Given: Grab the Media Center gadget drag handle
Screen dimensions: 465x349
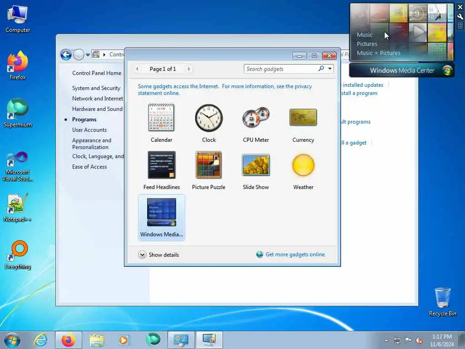Looking at the screenshot, I should 460,26.
